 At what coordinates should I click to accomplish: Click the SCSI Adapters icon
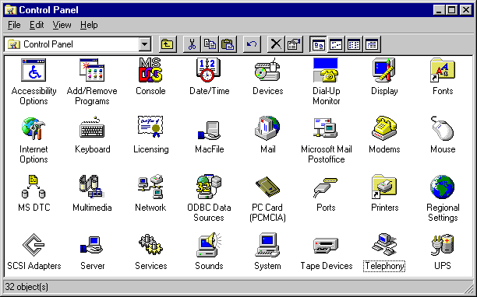pos(34,245)
